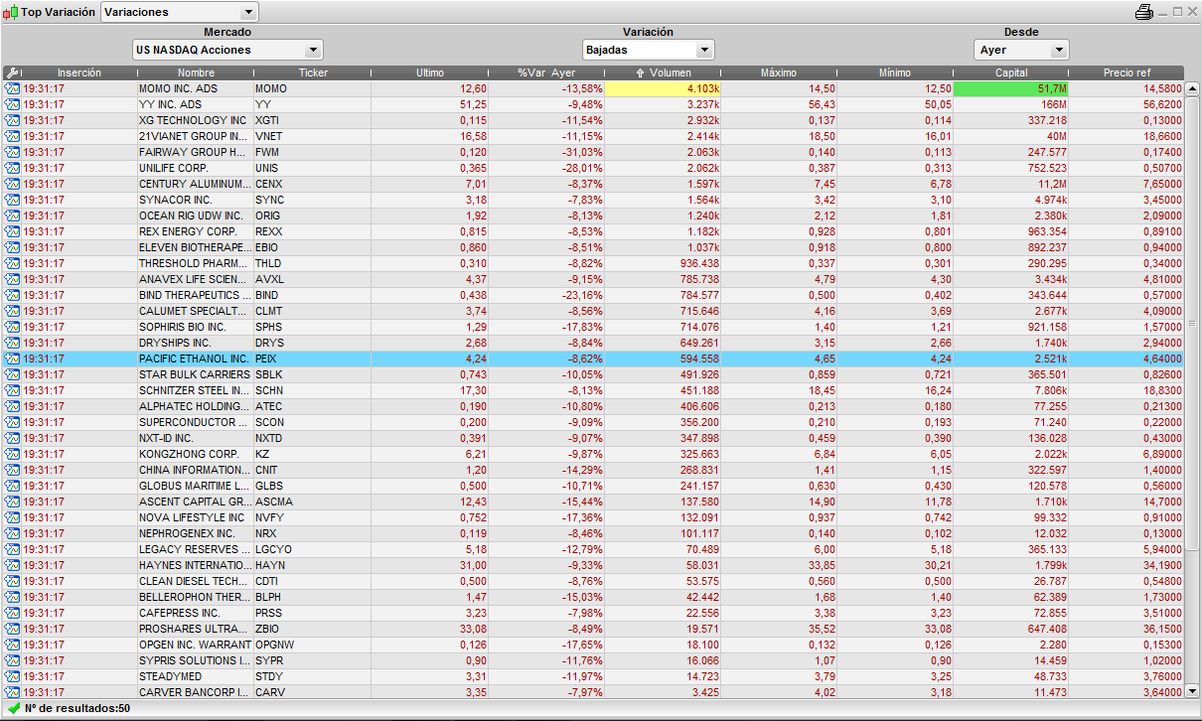Screen dimensions: 1202x721
Task: Open the wrench settings icon in header
Action: pos(12,73)
